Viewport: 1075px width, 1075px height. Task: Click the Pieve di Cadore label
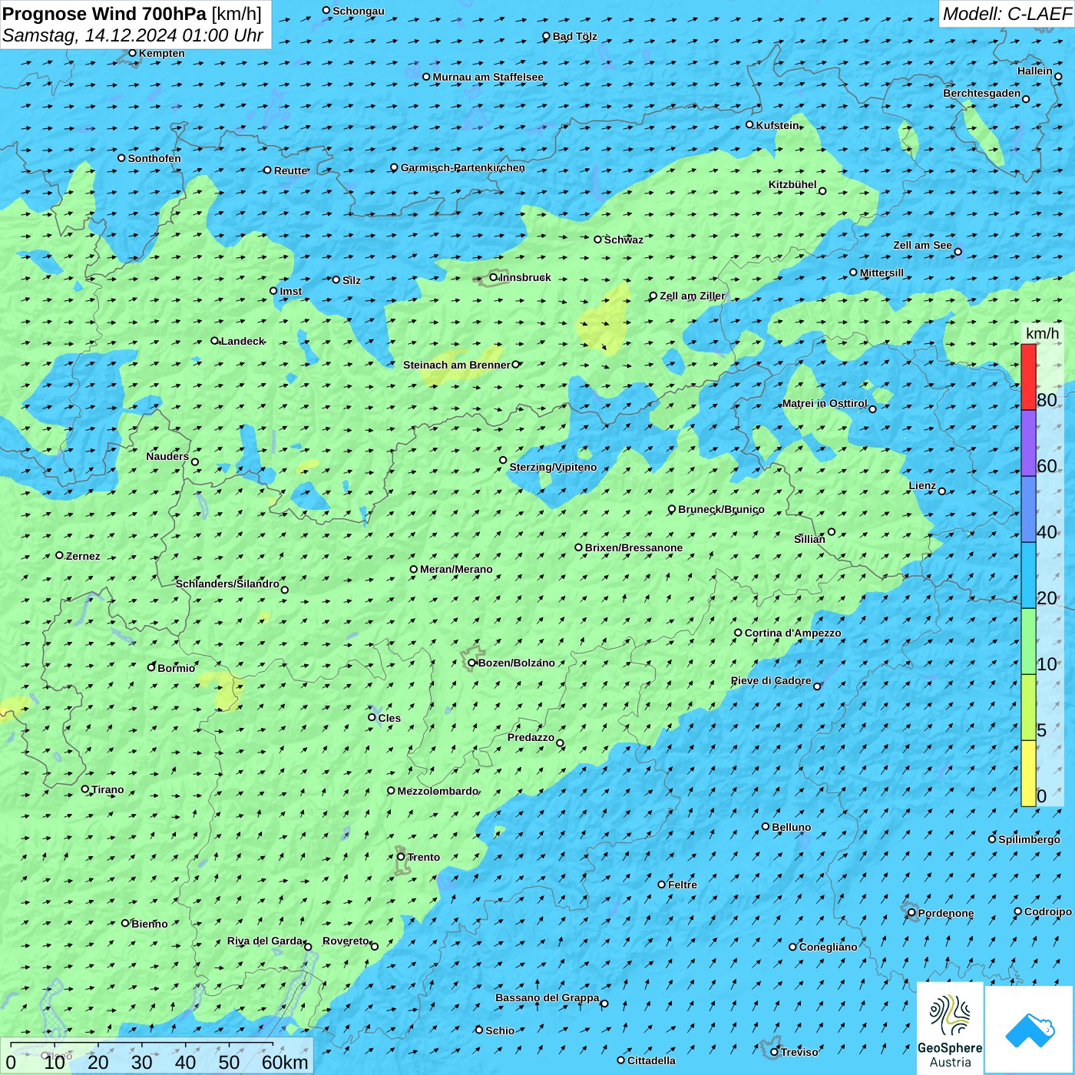[x=771, y=680]
